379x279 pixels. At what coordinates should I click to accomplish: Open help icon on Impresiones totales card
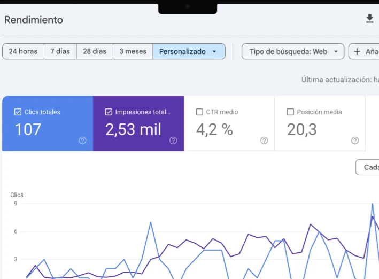[173, 141]
